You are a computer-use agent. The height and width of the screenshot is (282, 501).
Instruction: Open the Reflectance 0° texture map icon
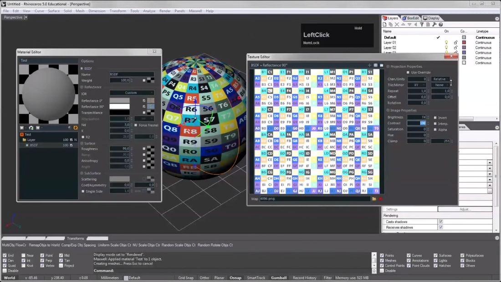(x=150, y=100)
